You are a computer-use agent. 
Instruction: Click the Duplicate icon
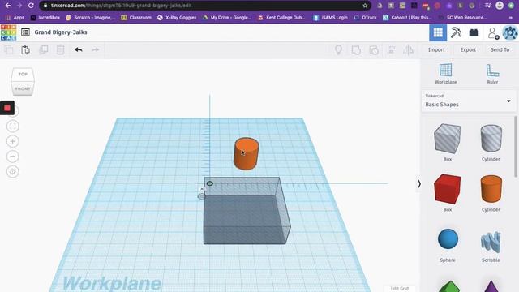[x=43, y=50]
